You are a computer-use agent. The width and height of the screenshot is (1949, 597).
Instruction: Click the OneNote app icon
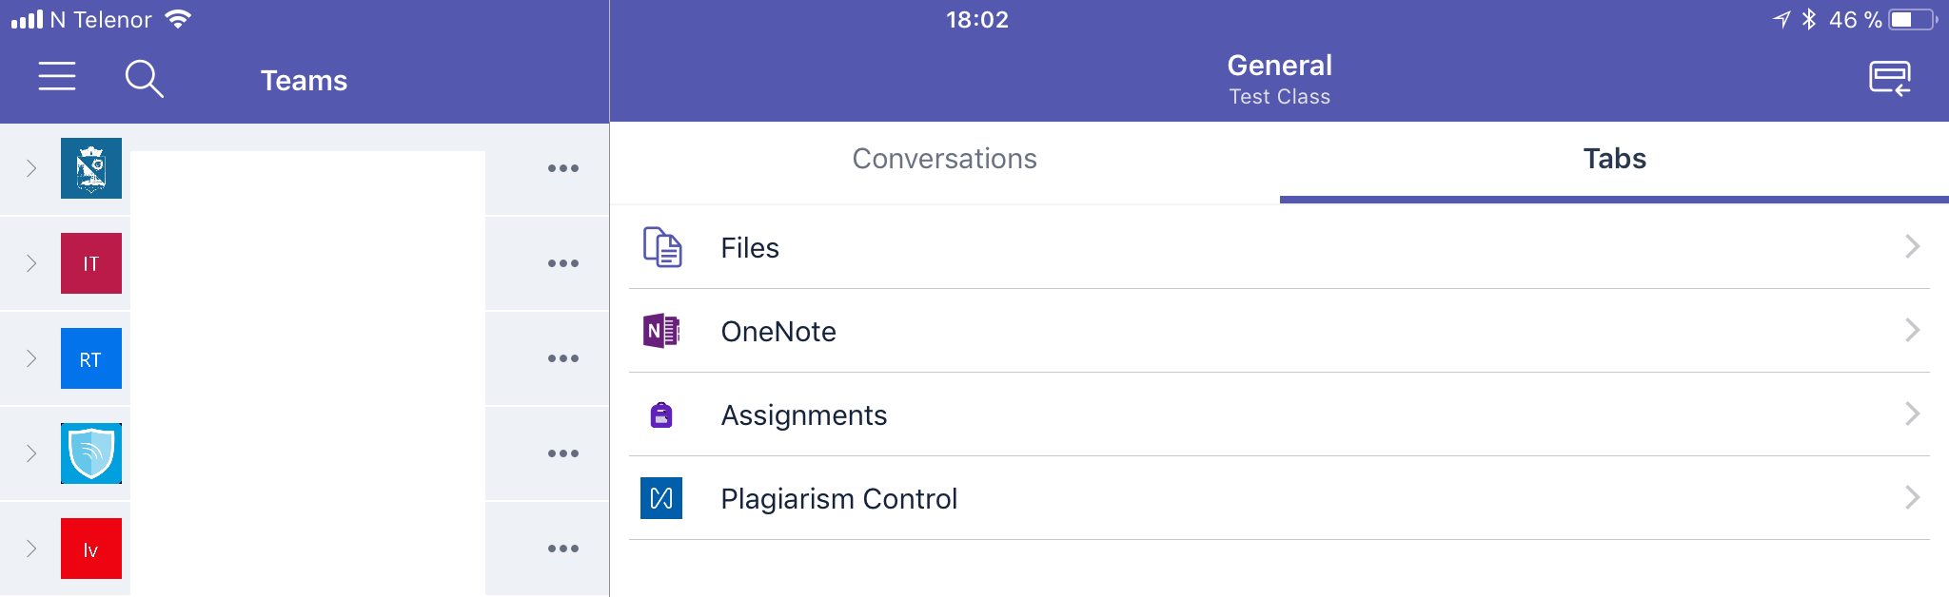coord(661,331)
